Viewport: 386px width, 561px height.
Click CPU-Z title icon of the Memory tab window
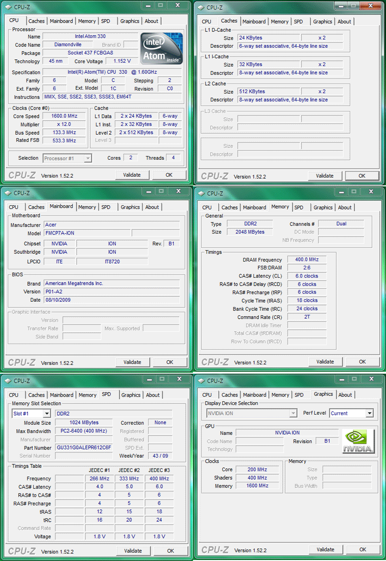tap(201, 193)
